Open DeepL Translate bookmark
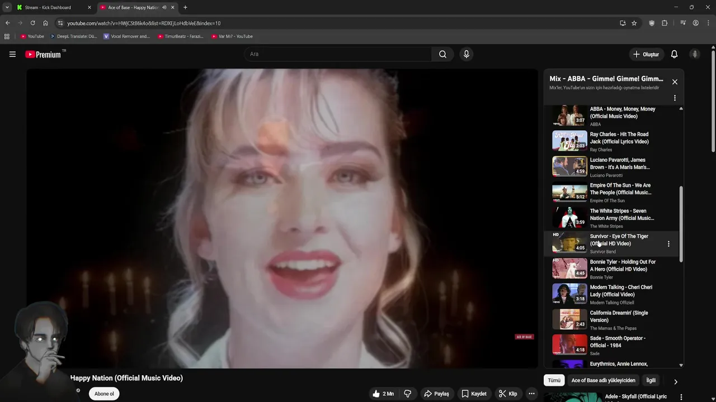Viewport: 716px width, 402px height. pos(73,36)
